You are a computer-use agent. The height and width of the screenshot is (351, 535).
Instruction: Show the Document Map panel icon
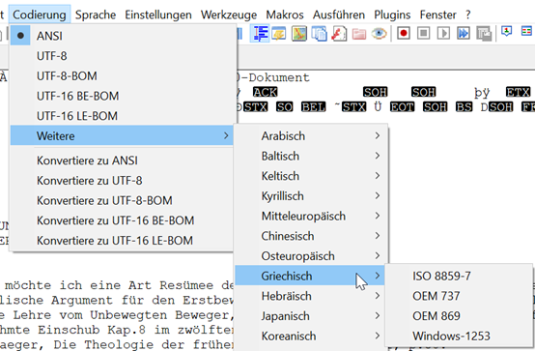tap(299, 34)
